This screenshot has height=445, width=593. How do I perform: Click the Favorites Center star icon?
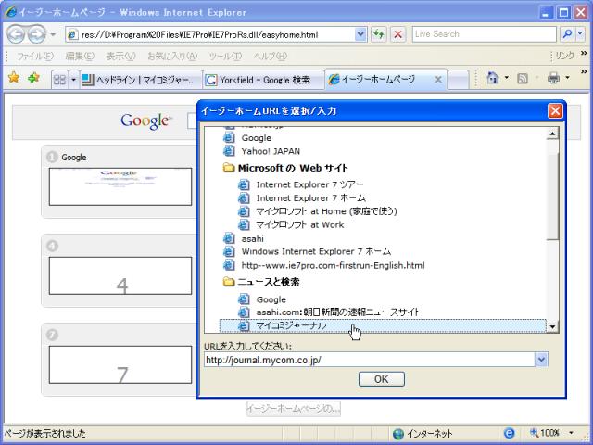click(14, 78)
